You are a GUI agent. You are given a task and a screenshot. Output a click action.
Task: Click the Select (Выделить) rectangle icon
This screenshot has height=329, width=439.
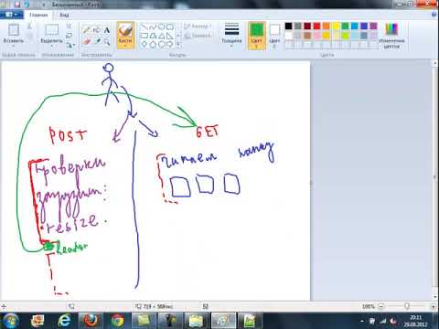(51, 30)
